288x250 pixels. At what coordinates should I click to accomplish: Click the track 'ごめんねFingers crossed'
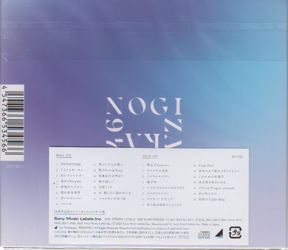coord(216,188)
